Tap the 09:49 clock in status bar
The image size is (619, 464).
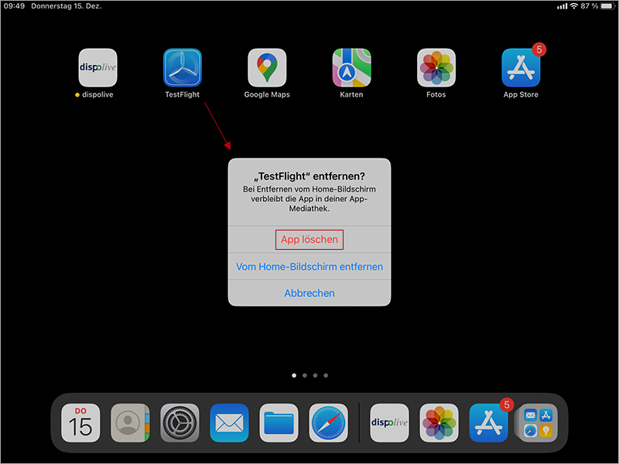[14, 6]
